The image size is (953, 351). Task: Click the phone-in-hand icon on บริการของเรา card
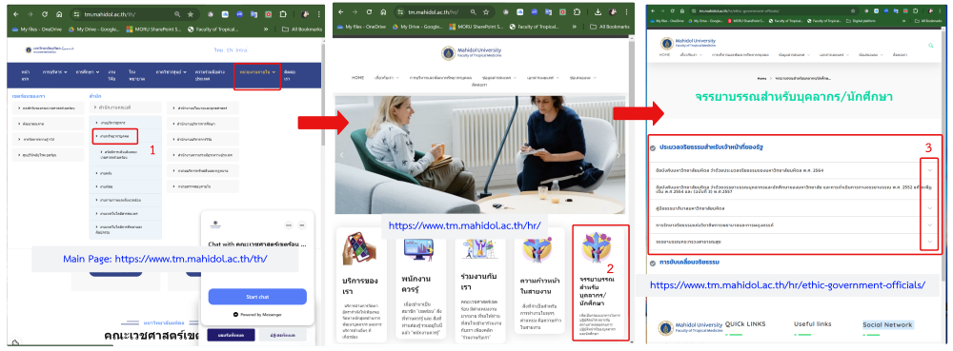(x=358, y=249)
